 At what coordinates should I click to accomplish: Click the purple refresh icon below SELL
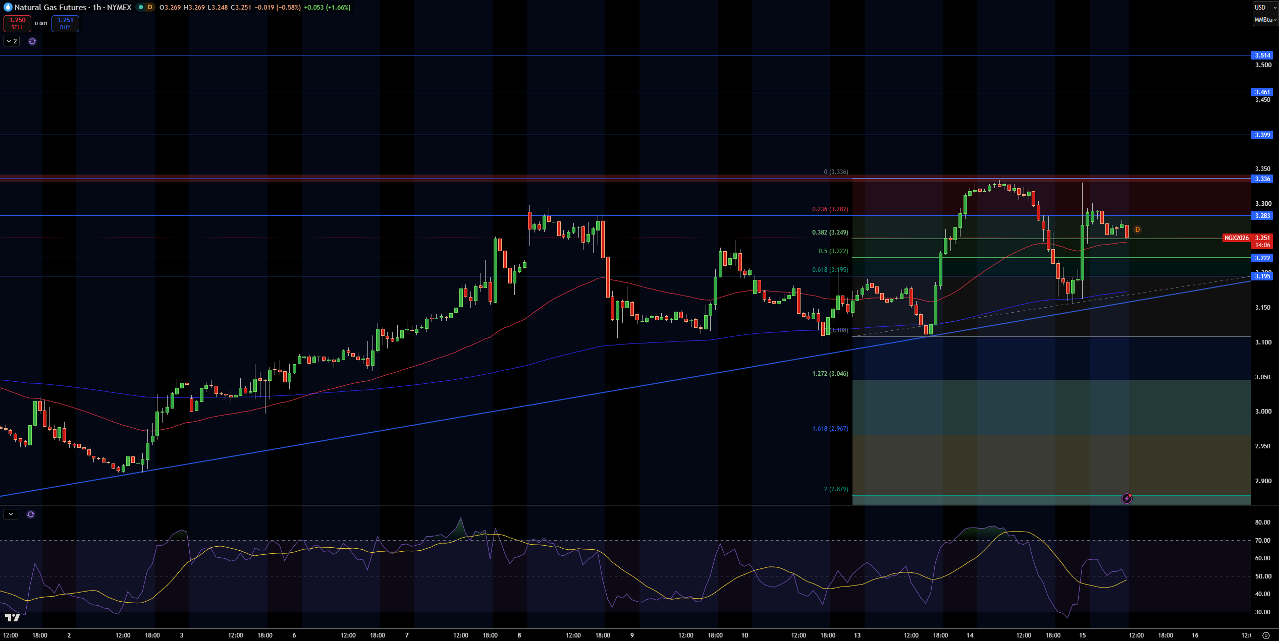coord(32,41)
